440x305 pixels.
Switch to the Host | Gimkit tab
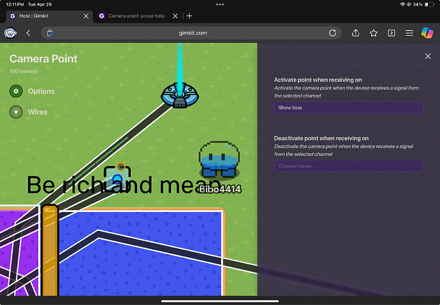click(x=43, y=16)
